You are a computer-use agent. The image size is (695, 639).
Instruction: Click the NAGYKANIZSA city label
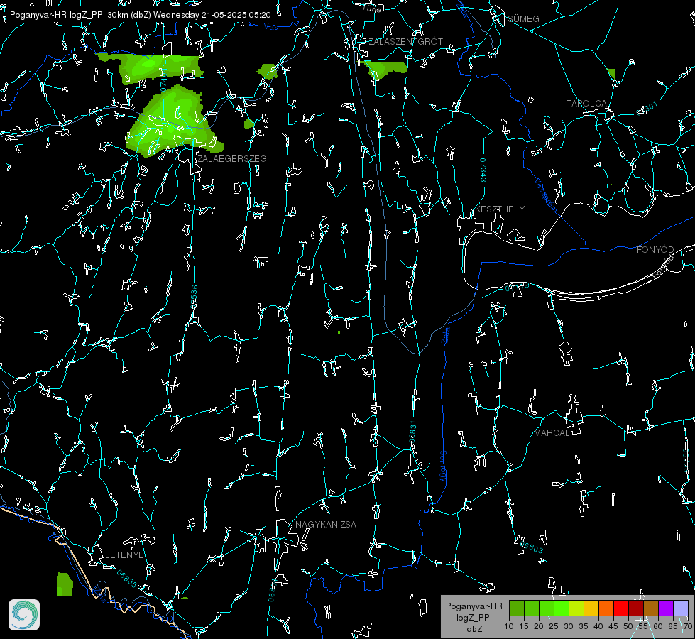pyautogui.click(x=326, y=525)
